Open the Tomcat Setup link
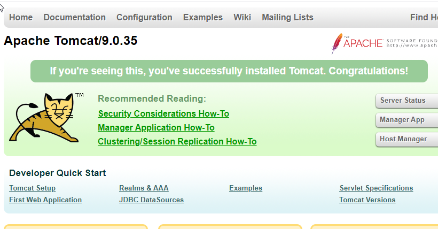The height and width of the screenshot is (229, 438). click(x=33, y=188)
